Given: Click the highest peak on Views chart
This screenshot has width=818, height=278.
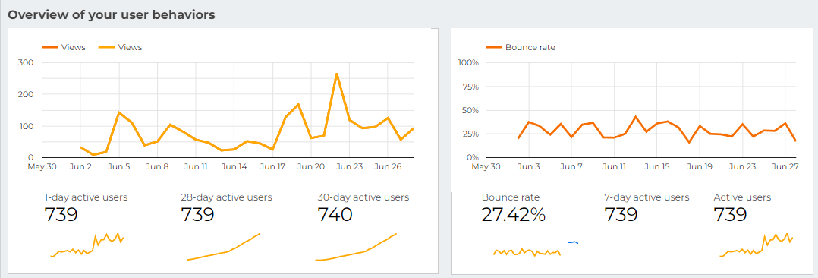Looking at the screenshot, I should 336,74.
